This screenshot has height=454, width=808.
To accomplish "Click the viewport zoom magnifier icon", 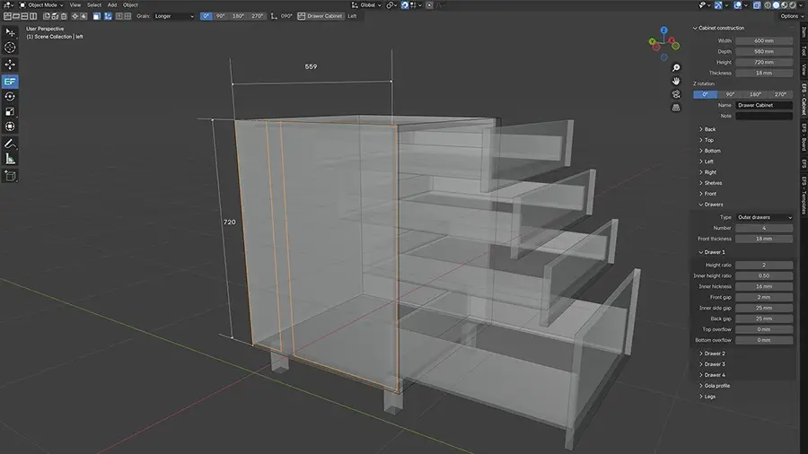I will [676, 68].
